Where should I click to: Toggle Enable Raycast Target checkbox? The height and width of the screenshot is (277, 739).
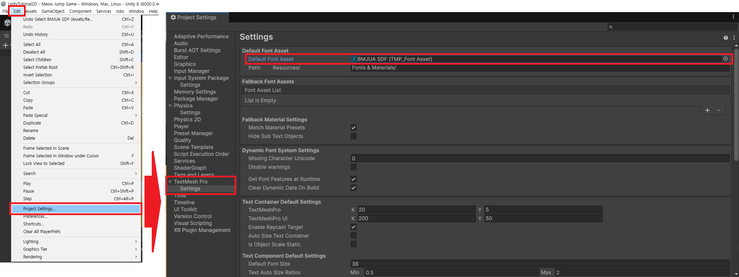(353, 227)
